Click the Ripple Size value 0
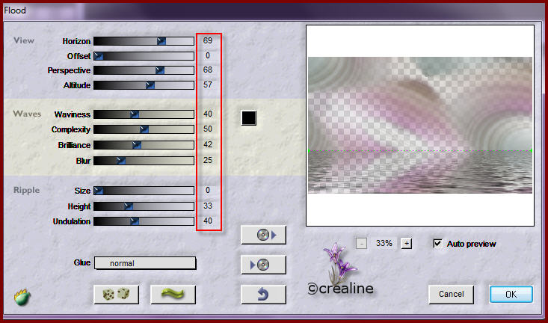Screen dimensions: 548x323 pos(208,190)
